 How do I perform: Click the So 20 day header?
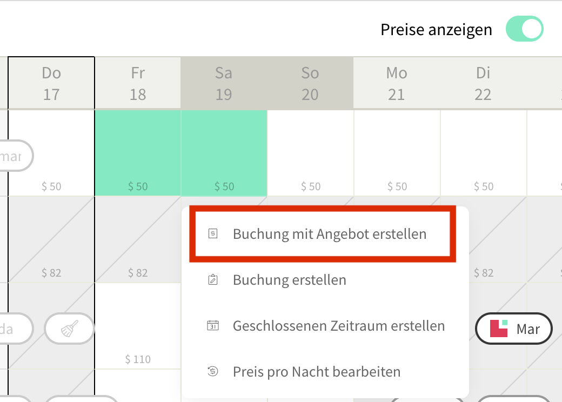310,83
